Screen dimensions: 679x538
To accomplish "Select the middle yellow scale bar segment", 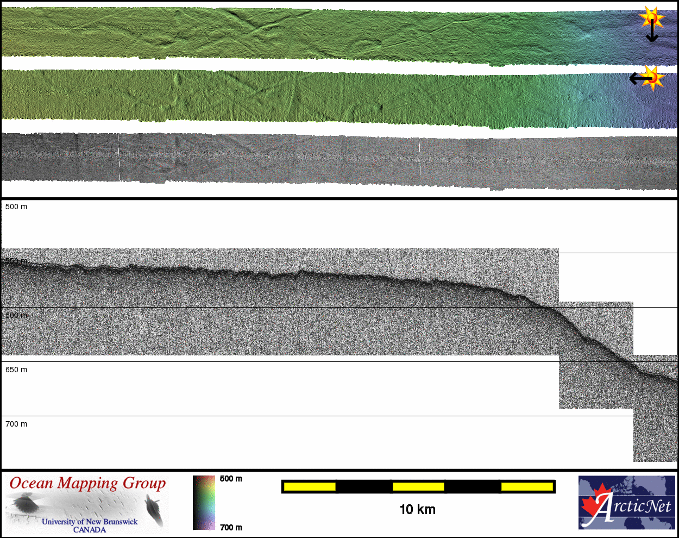I will pyautogui.click(x=418, y=486).
